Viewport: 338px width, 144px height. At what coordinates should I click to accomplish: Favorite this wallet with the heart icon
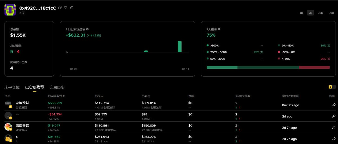65,8
